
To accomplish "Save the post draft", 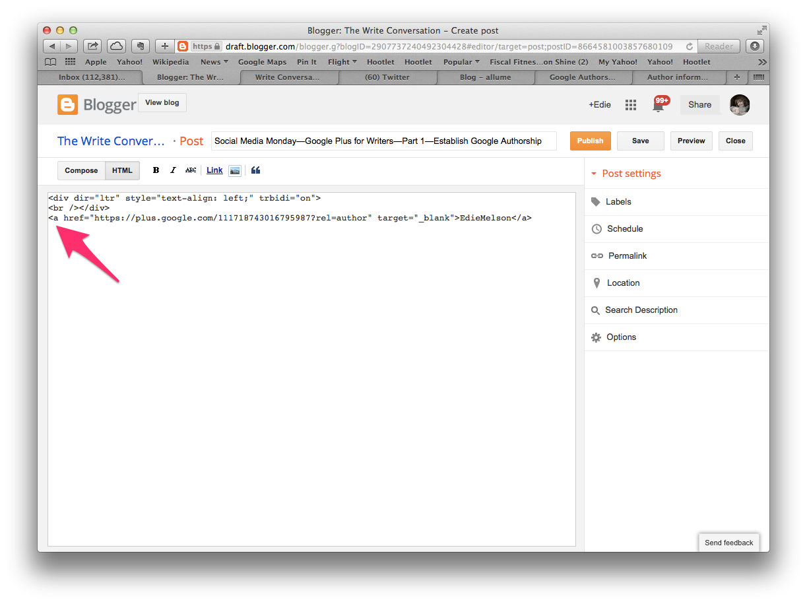I will [x=640, y=141].
